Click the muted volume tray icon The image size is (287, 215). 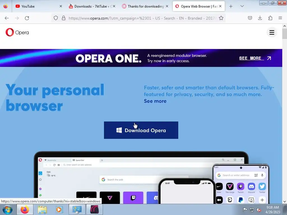coord(259,210)
